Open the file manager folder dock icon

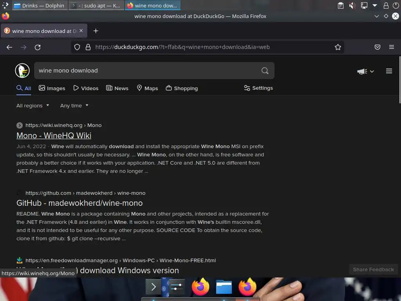click(224, 286)
